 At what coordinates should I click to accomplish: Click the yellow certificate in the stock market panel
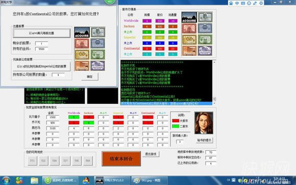click(189, 39)
